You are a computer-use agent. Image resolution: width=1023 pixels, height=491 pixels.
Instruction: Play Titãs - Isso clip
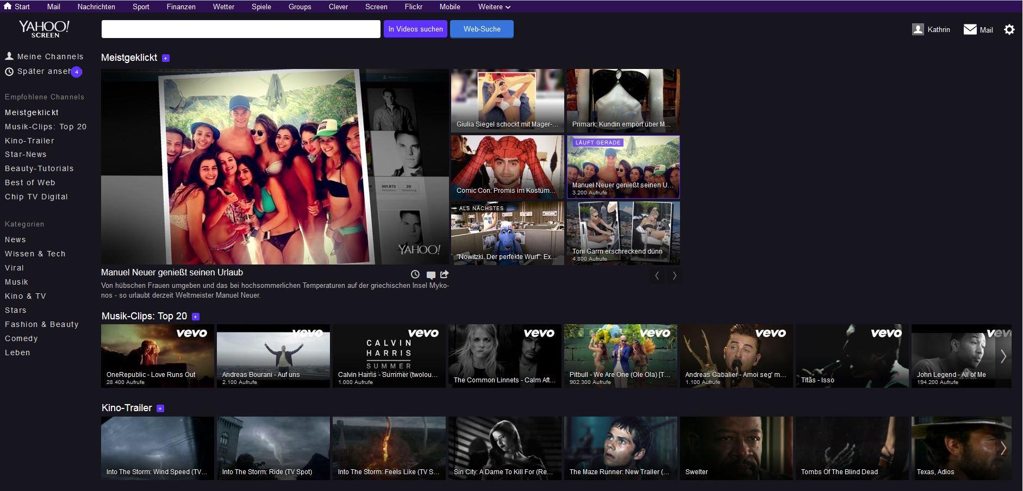(852, 356)
